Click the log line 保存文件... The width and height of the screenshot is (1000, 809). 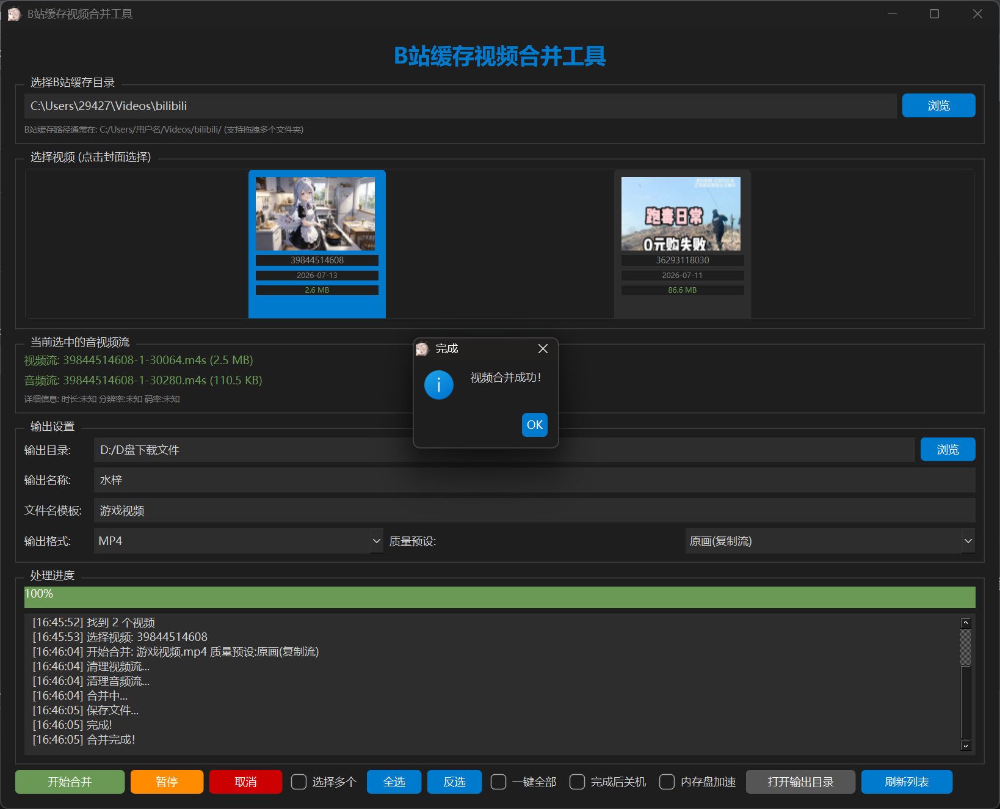point(85,711)
